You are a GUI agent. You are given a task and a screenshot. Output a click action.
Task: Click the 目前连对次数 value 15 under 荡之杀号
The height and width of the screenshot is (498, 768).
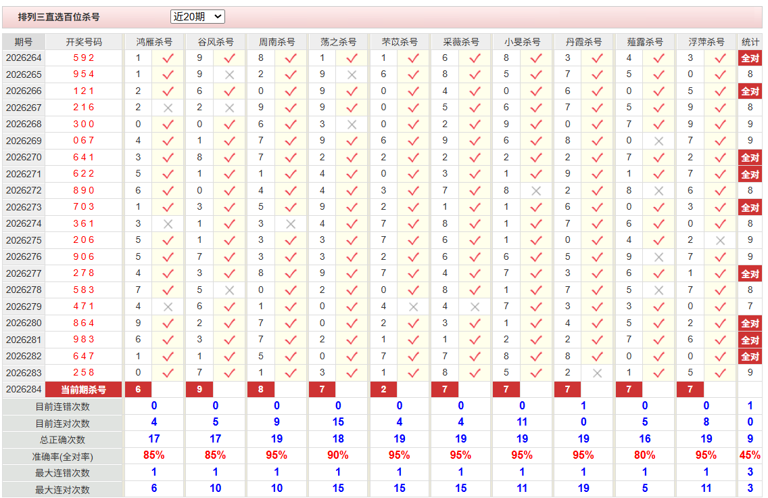pos(338,422)
